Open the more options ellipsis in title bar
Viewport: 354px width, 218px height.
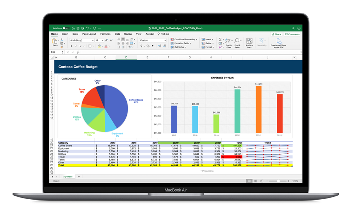[99, 28]
